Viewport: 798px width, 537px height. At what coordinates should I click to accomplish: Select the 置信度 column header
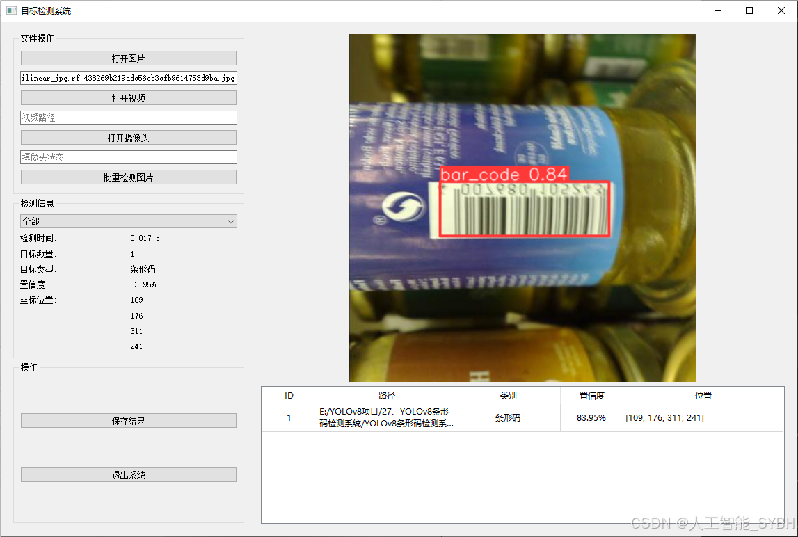click(591, 396)
